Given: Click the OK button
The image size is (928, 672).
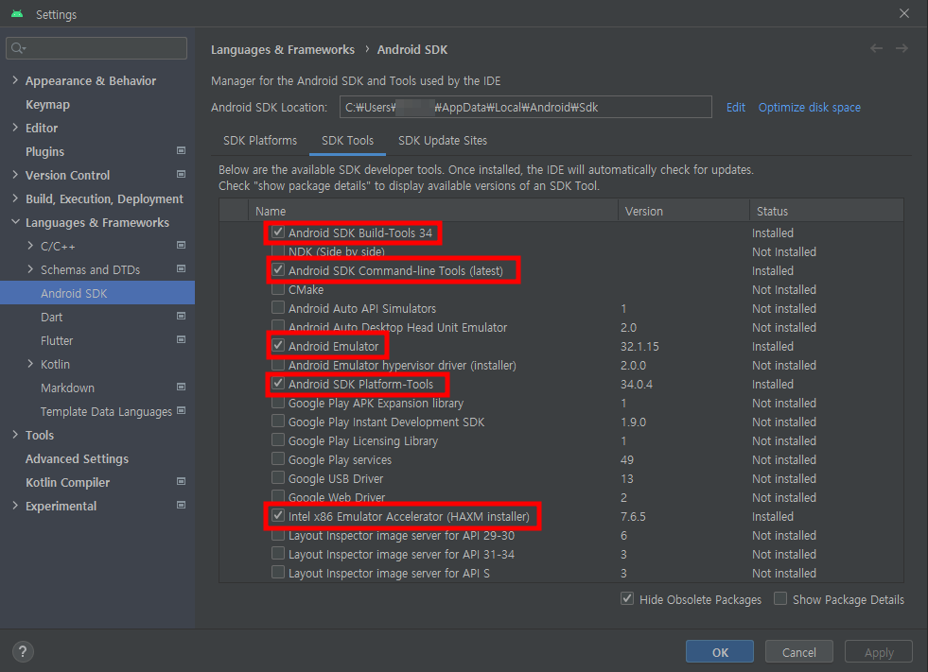Looking at the screenshot, I should tap(720, 652).
